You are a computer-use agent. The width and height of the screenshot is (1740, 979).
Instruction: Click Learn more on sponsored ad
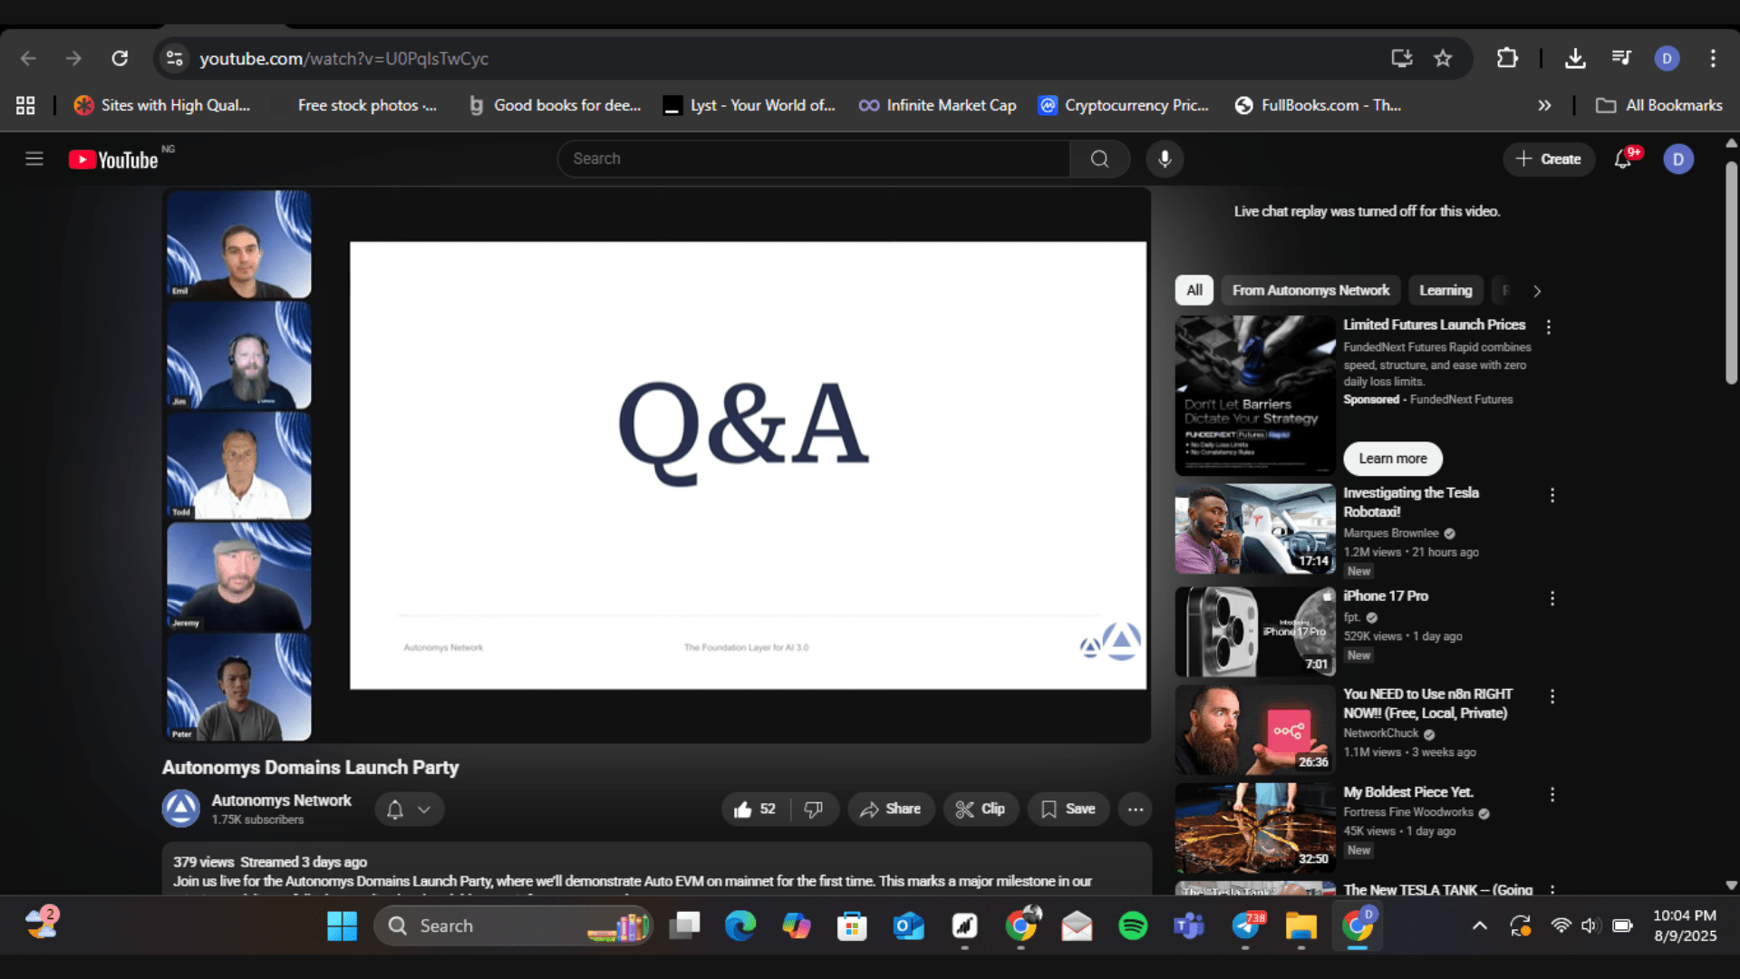pos(1392,459)
